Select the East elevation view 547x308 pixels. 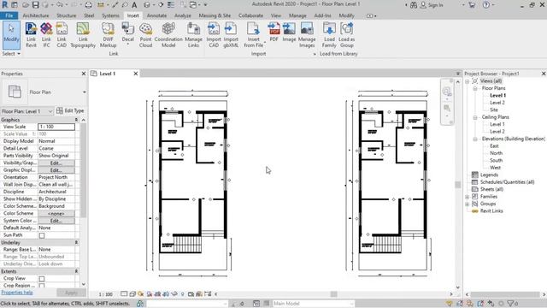point(494,146)
